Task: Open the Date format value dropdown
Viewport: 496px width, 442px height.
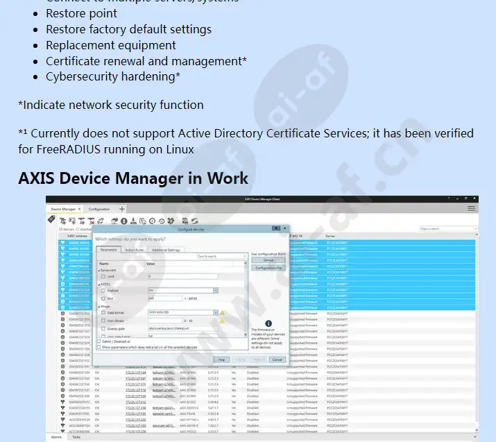Action: 216,313
